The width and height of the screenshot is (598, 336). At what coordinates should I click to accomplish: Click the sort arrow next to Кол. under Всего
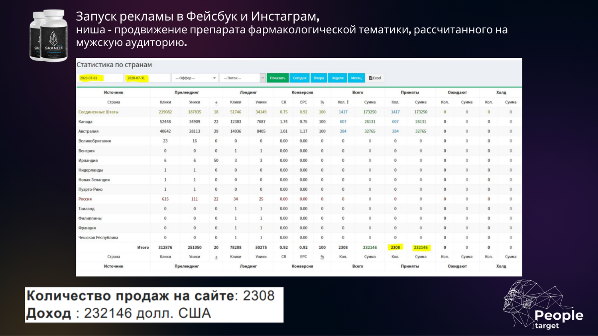coord(348,102)
